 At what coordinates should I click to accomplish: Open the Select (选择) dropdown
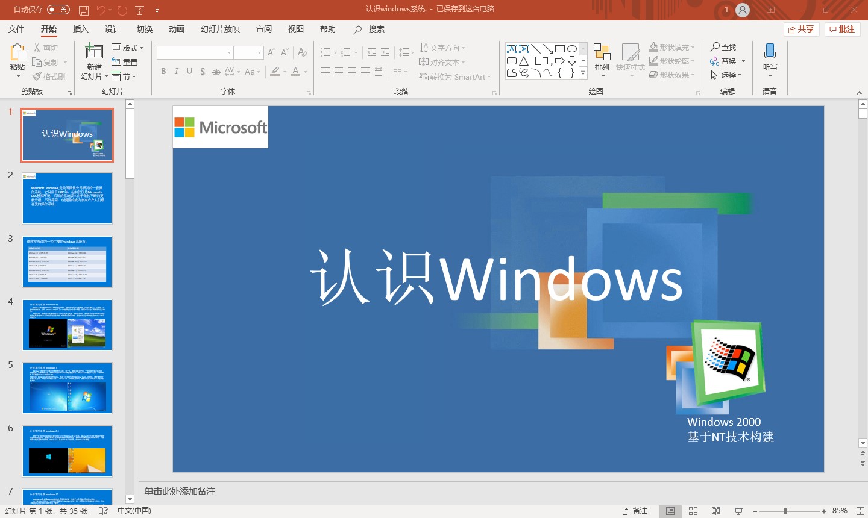click(726, 75)
